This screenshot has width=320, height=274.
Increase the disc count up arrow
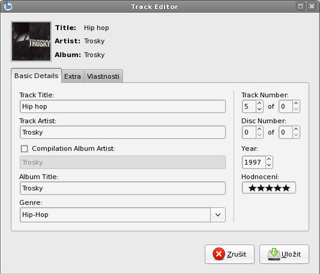coord(296,129)
